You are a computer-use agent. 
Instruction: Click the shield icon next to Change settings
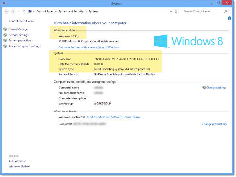pos(204,88)
